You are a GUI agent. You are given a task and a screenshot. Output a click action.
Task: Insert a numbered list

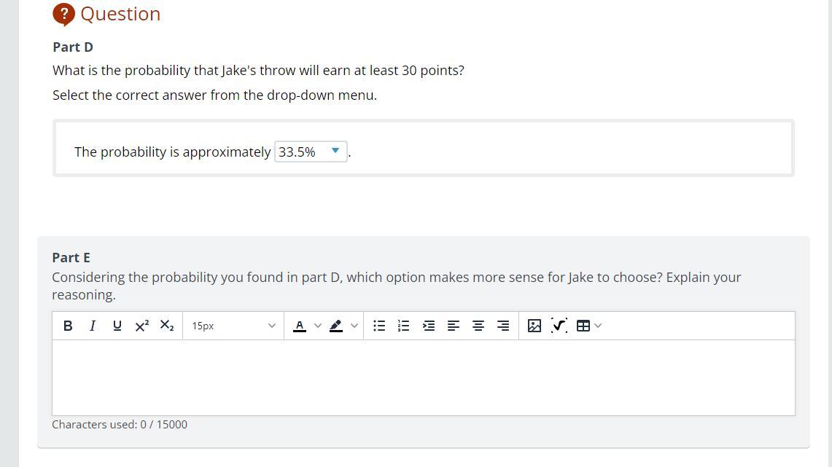point(403,326)
